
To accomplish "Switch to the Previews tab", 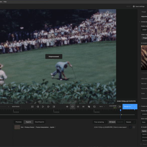I will tap(19, 122).
